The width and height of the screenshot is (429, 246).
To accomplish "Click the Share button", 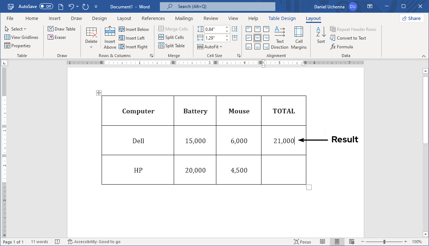I will pyautogui.click(x=412, y=18).
